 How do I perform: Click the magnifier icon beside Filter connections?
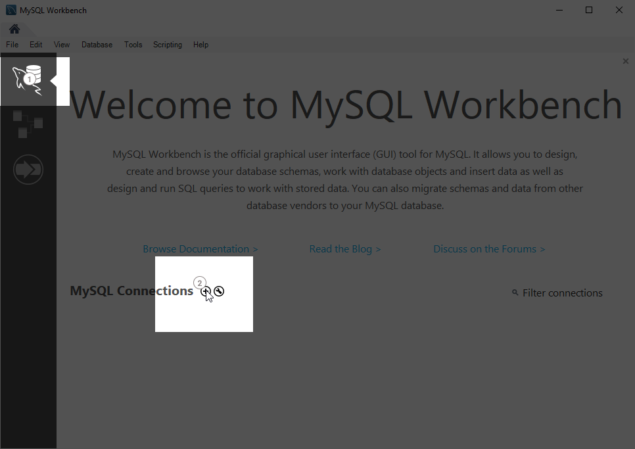pos(515,293)
